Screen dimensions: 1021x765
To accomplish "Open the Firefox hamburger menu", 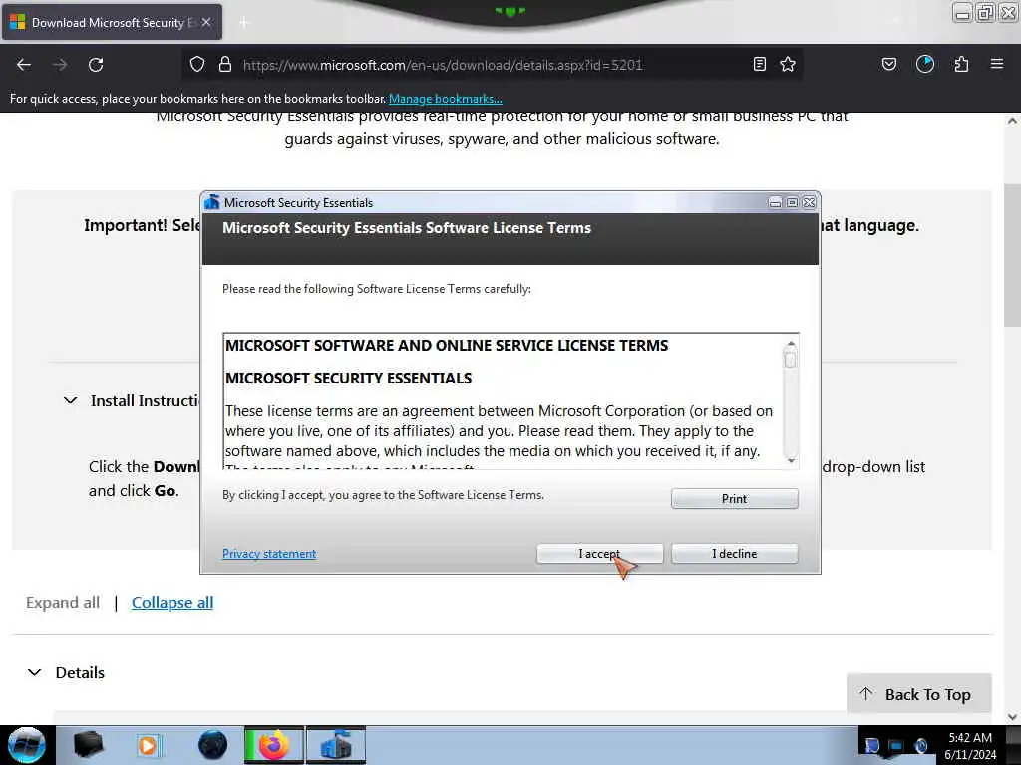I will pos(997,64).
